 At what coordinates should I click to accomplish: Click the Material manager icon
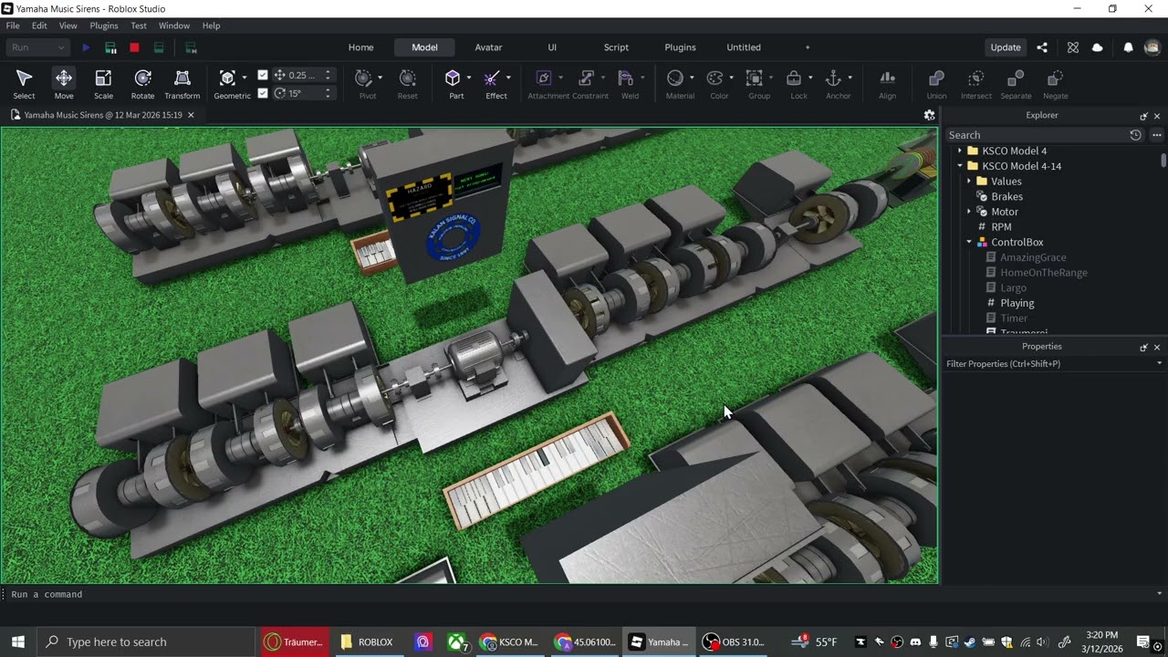click(x=675, y=78)
